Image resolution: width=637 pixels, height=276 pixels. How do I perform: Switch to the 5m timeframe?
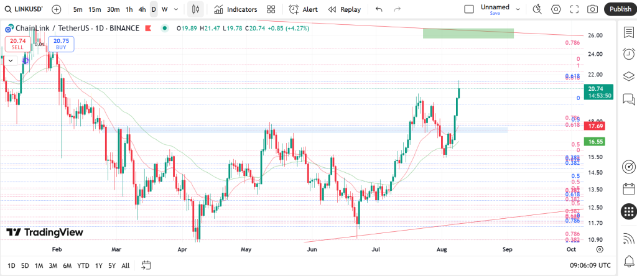pyautogui.click(x=78, y=9)
